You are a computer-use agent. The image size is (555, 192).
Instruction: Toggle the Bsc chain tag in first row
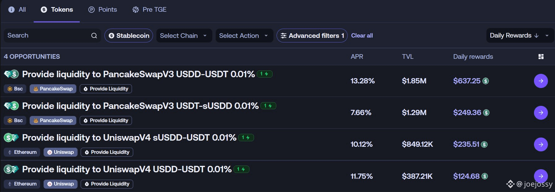tap(15, 89)
